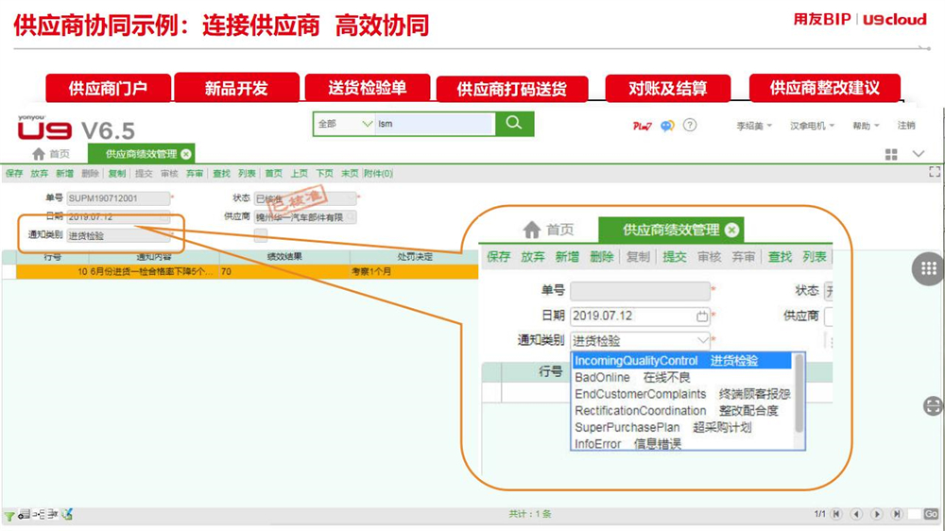Screen dimensions: 945x531
Task: Choose BadOnline 在线不良 option
Action: pos(681,377)
